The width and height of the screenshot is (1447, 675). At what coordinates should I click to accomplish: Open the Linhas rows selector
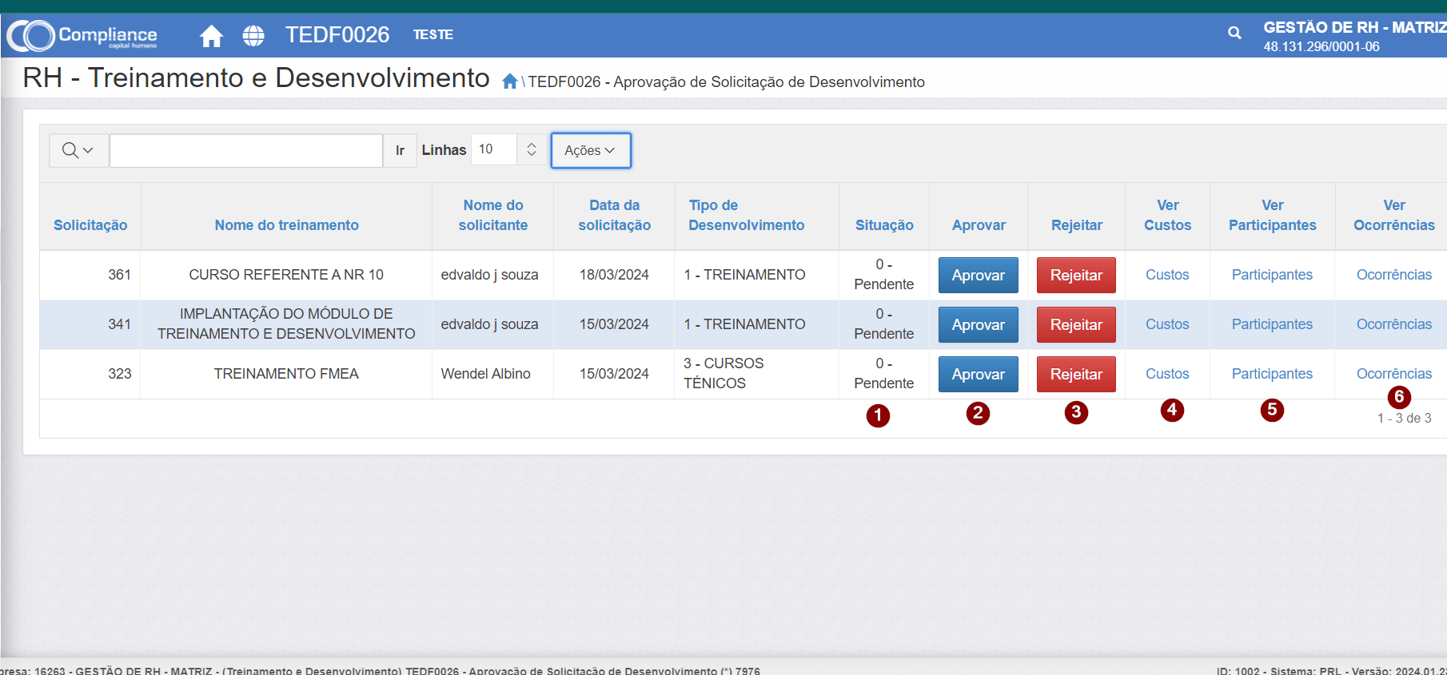tap(508, 149)
